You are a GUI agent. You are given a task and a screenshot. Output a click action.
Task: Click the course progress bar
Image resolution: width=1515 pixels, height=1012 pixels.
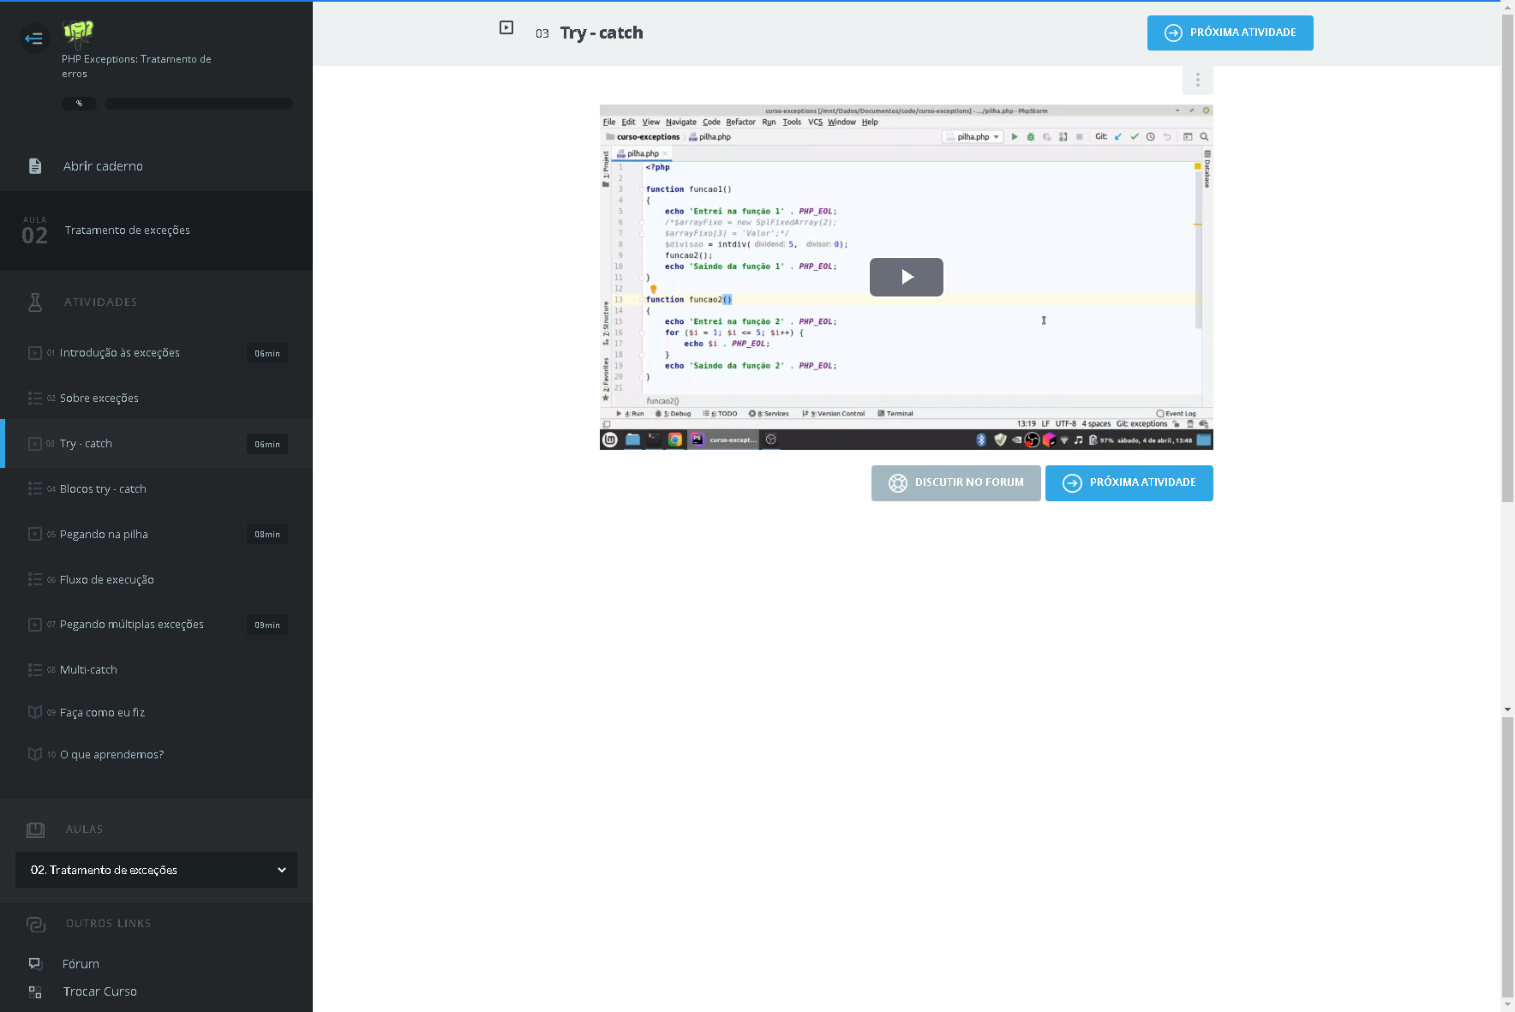(x=198, y=104)
